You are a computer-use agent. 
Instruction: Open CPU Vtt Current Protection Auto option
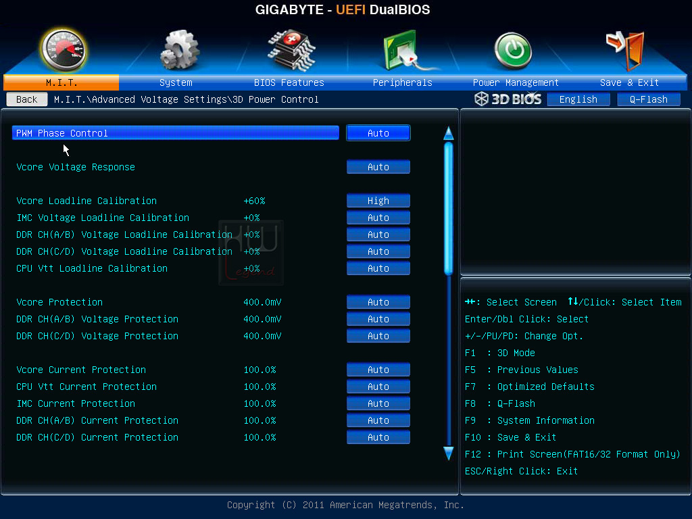point(378,387)
